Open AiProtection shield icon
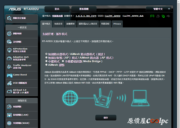The image size is (180, 128). pos(9,50)
